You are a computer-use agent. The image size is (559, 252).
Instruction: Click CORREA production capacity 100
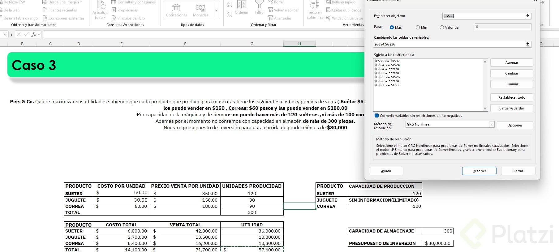[385, 206]
